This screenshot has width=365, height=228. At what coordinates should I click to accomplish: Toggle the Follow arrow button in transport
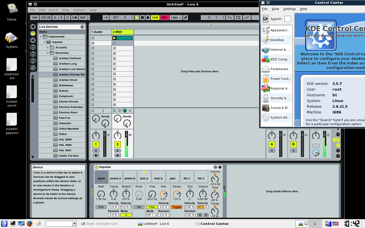tap(106, 17)
